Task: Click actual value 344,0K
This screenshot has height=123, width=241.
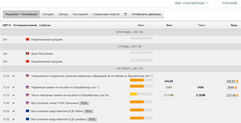Action: (169, 81)
